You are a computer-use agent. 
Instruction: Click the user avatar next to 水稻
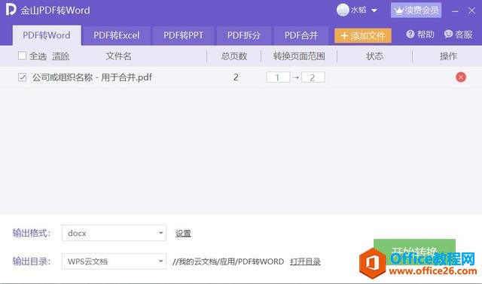(343, 10)
